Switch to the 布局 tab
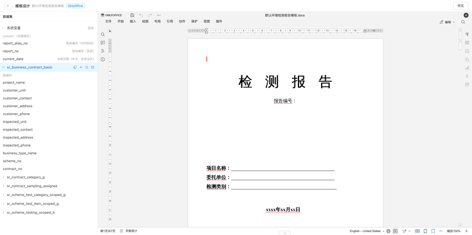 158,21
